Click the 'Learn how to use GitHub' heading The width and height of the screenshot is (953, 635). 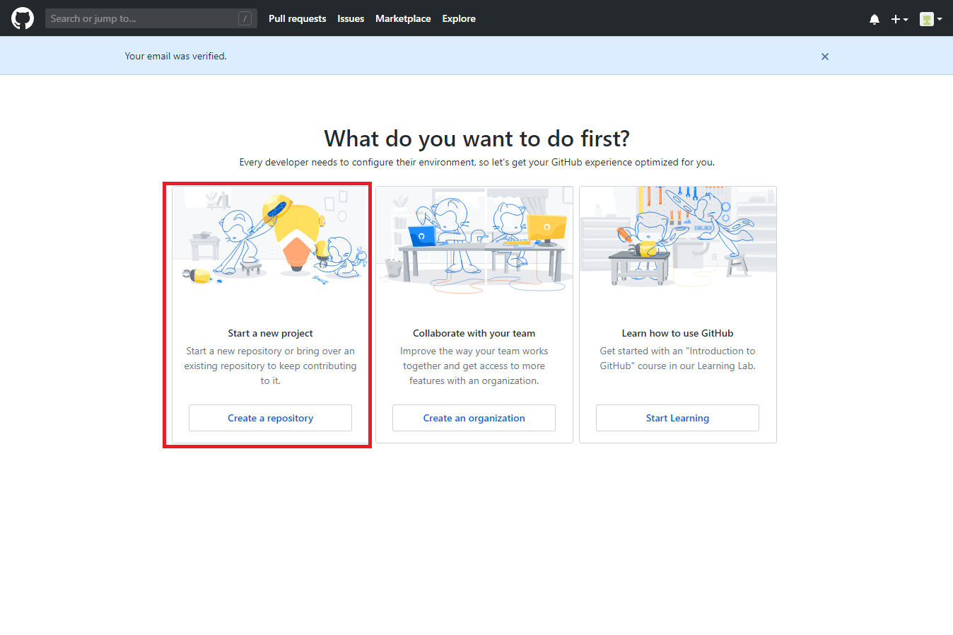click(677, 333)
